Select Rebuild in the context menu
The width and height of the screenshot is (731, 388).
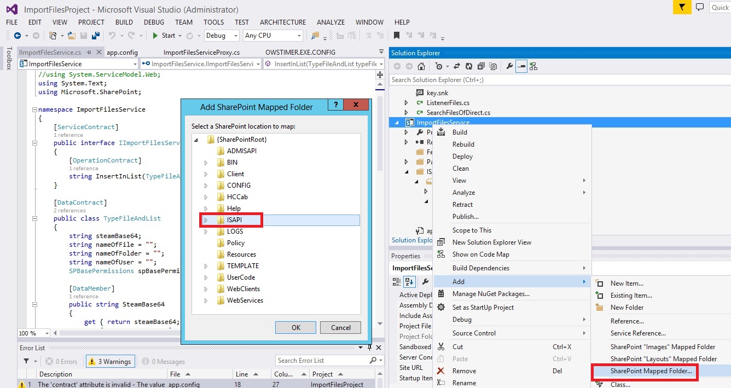click(463, 144)
